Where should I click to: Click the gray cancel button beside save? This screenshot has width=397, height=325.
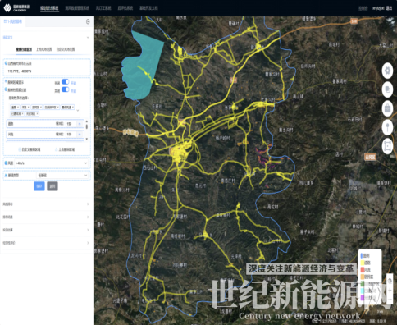pyautogui.click(x=52, y=186)
